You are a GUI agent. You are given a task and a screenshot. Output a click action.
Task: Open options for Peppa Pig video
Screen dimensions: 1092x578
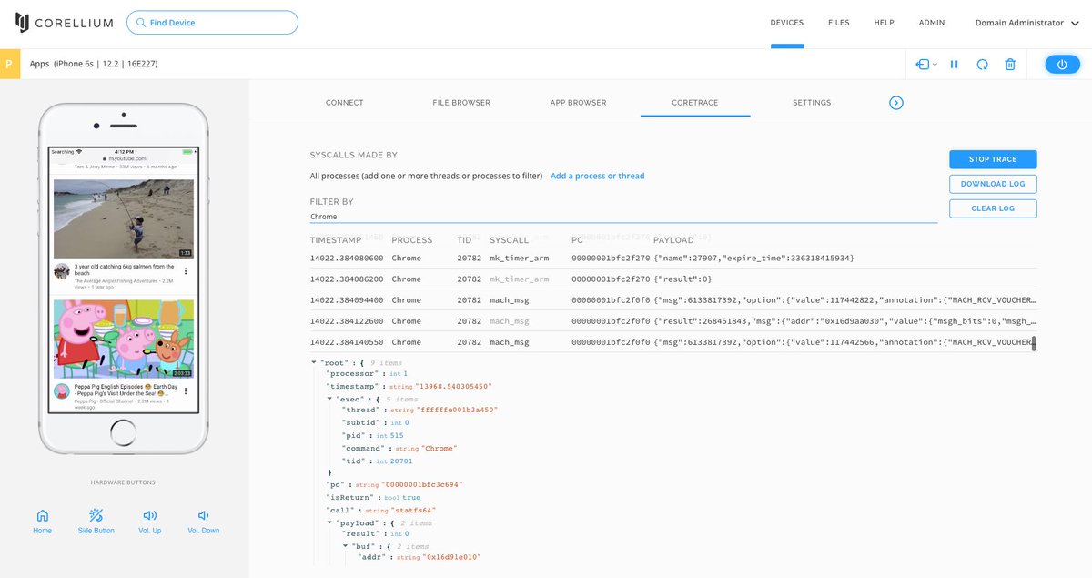pyautogui.click(x=186, y=390)
